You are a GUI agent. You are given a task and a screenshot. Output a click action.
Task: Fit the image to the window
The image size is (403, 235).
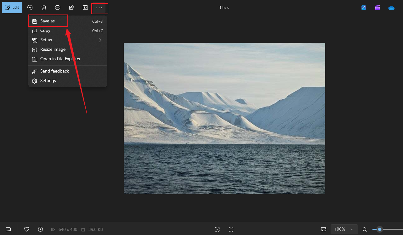(x=324, y=229)
